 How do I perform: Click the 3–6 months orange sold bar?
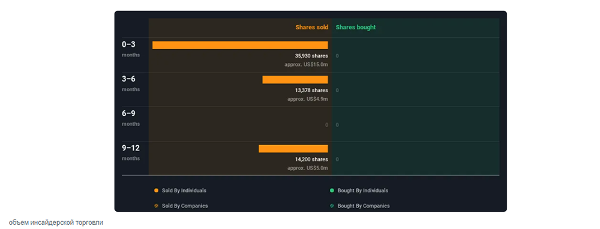[295, 80]
